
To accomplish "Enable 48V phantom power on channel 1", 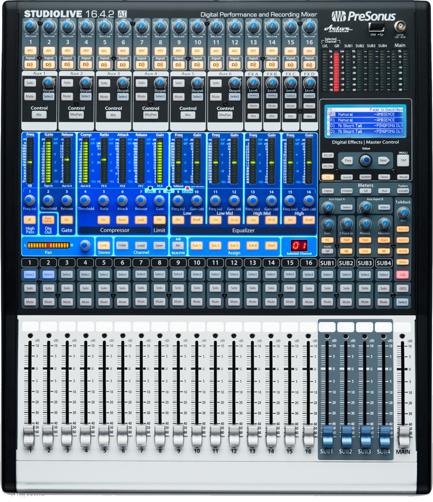I will pyautogui.click(x=30, y=50).
